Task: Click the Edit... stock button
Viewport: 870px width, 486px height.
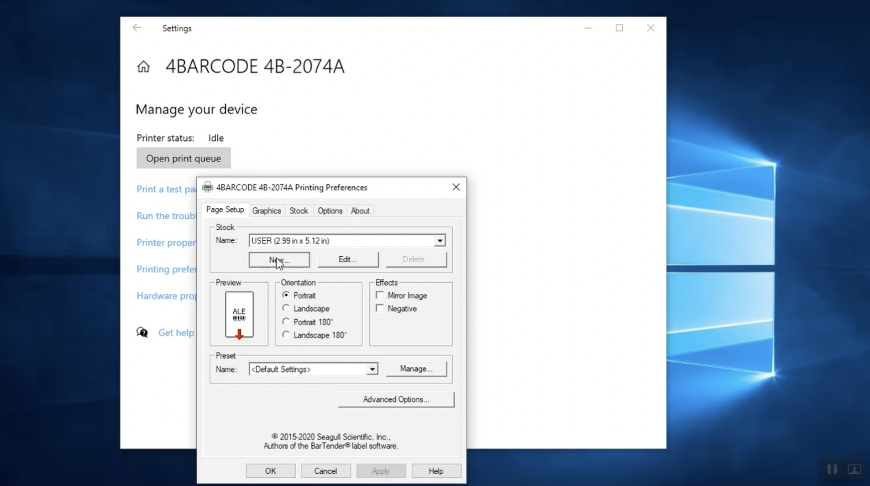Action: [348, 259]
